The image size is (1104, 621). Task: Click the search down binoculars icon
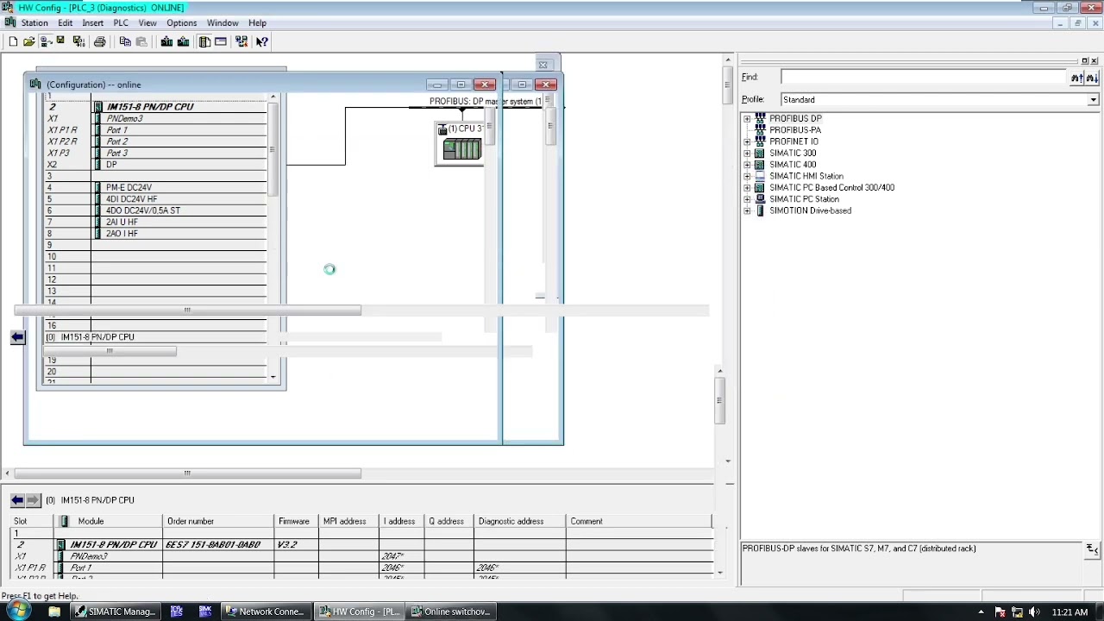(x=1091, y=78)
